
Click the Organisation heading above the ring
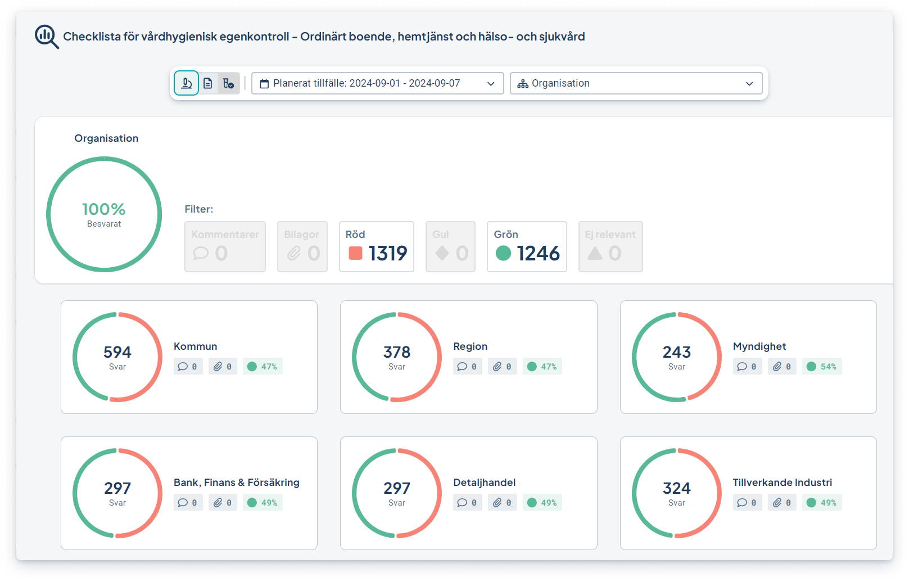click(106, 138)
